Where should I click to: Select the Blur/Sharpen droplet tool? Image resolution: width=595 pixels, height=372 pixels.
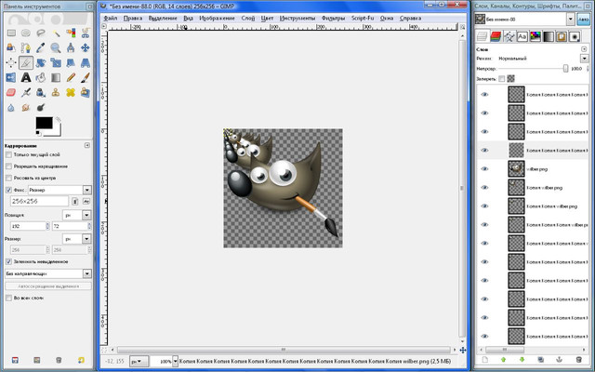coord(11,108)
